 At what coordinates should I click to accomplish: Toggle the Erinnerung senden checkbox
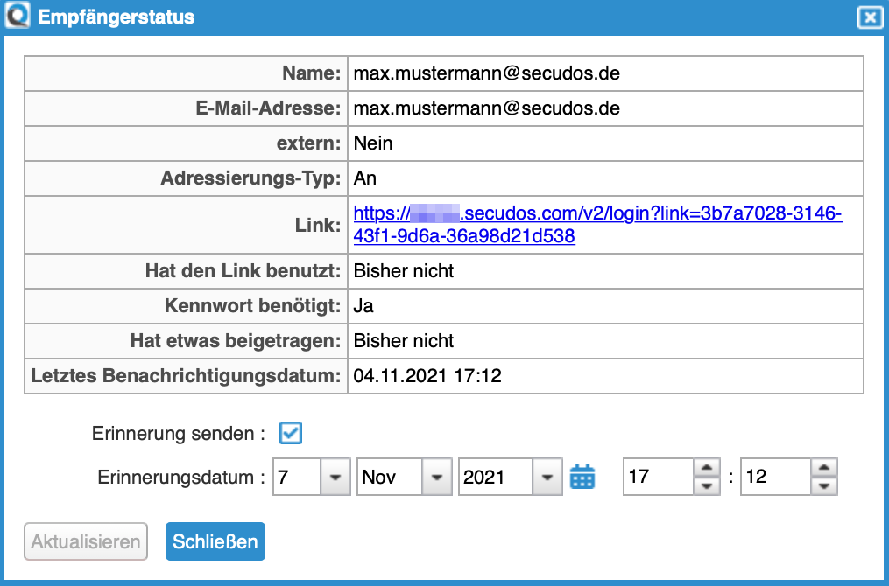(x=291, y=433)
